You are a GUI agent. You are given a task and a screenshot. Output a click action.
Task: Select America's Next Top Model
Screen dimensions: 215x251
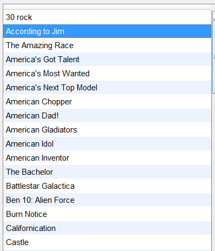click(x=107, y=88)
